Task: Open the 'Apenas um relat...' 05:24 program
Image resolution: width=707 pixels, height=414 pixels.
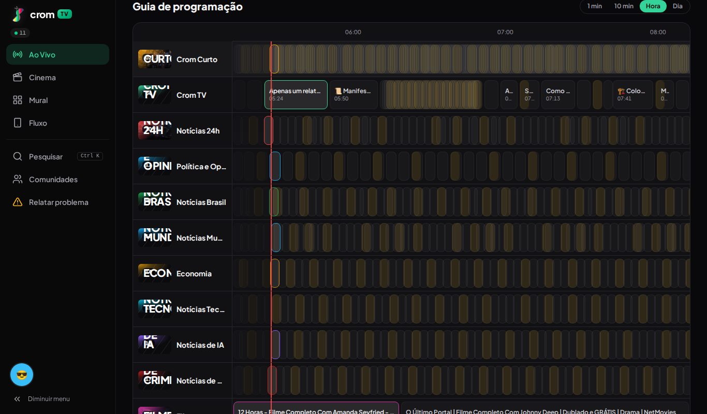Action: (x=296, y=95)
